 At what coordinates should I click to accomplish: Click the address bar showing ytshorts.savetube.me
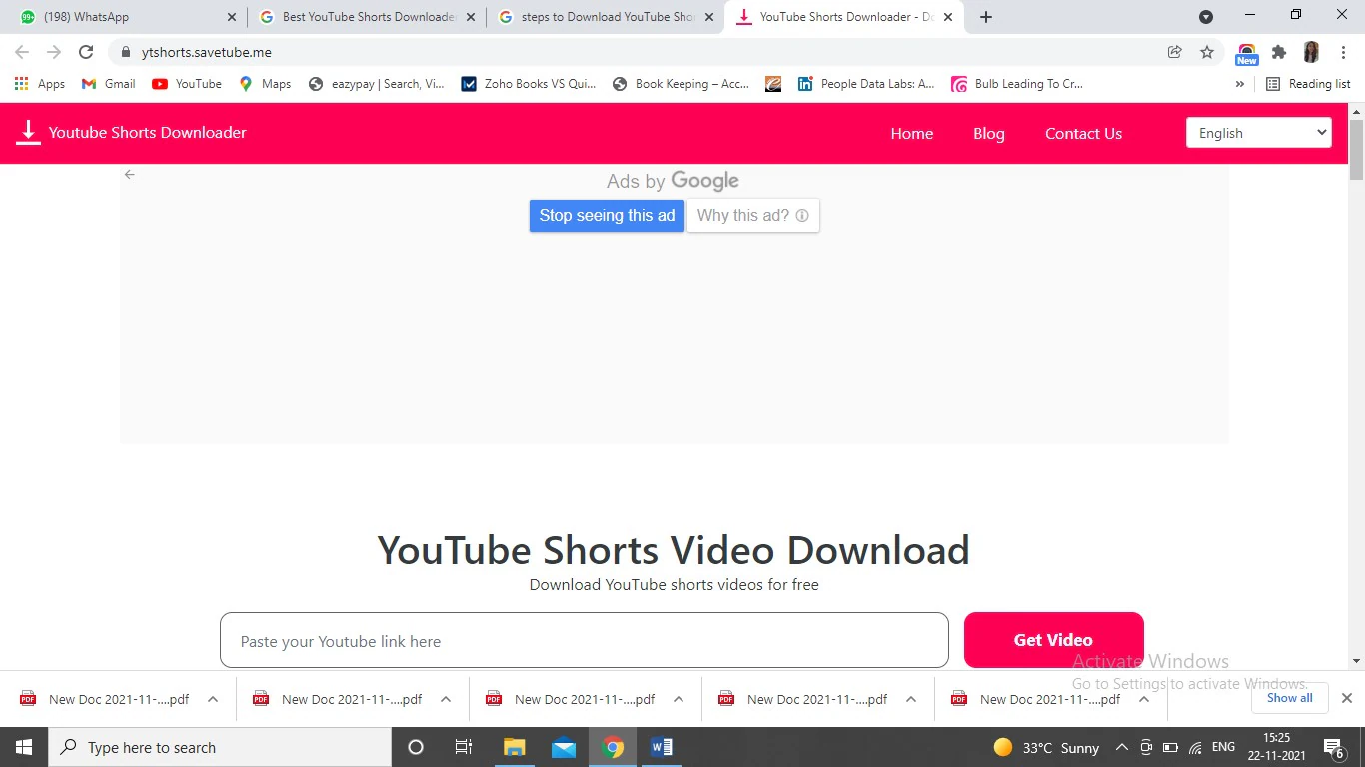pyautogui.click(x=640, y=52)
